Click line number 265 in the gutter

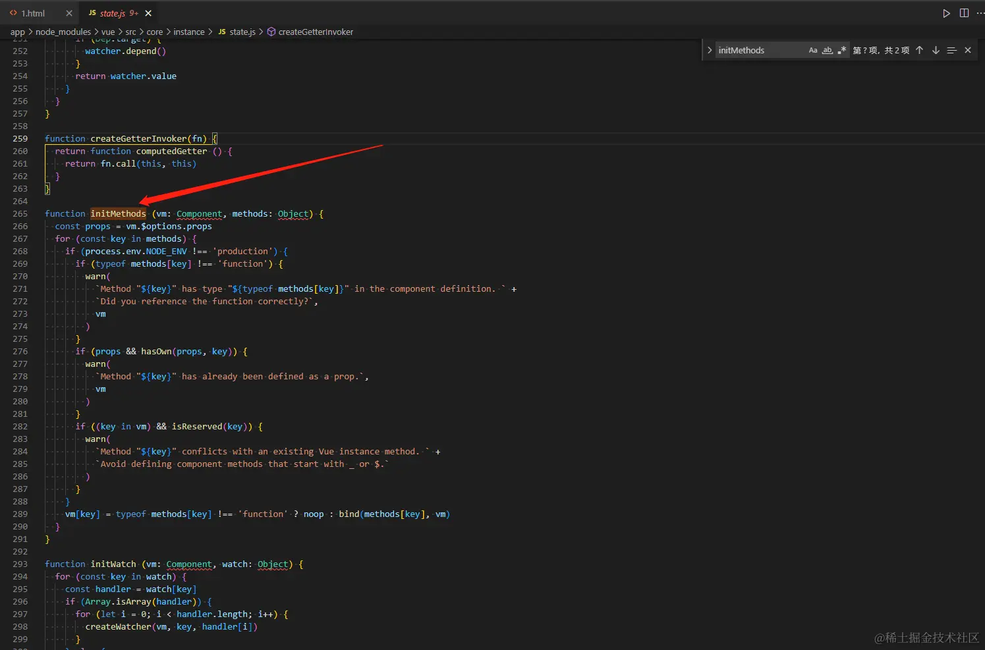click(x=20, y=213)
